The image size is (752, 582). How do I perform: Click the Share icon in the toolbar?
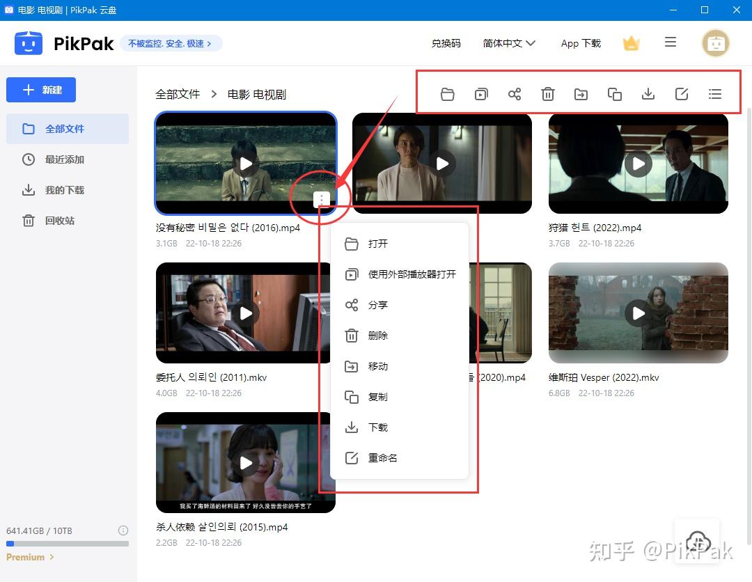point(515,93)
